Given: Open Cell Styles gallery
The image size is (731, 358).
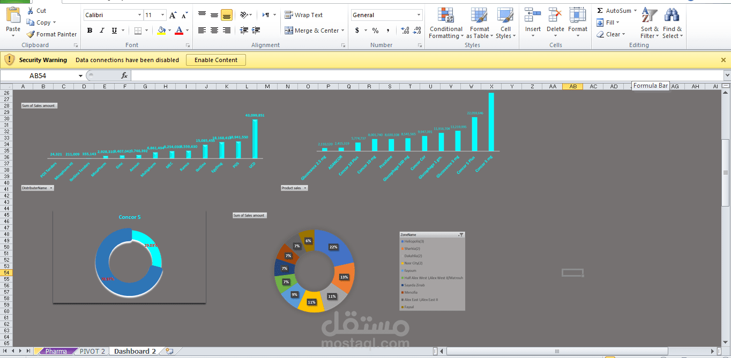Looking at the screenshot, I should coord(505,23).
